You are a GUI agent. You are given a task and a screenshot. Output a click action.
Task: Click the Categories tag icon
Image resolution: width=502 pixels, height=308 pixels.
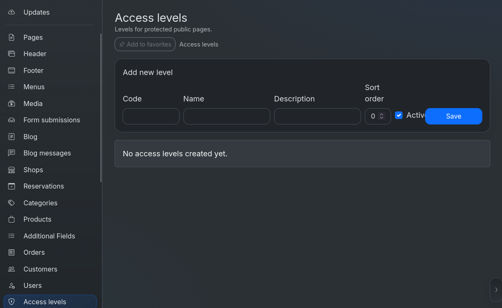point(11,203)
